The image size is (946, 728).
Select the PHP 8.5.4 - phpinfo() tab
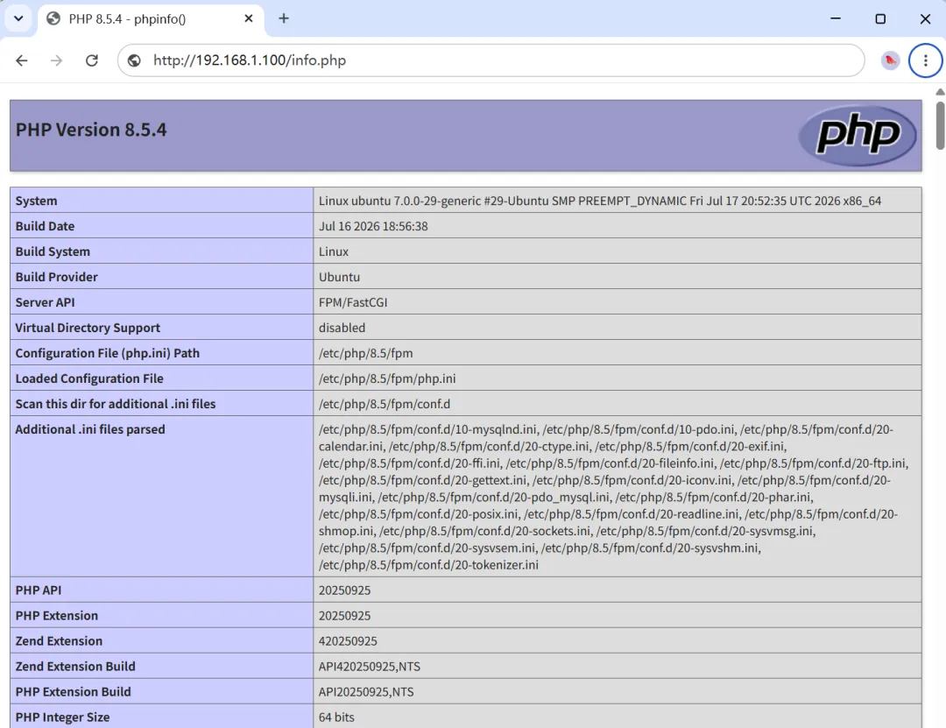click(151, 19)
